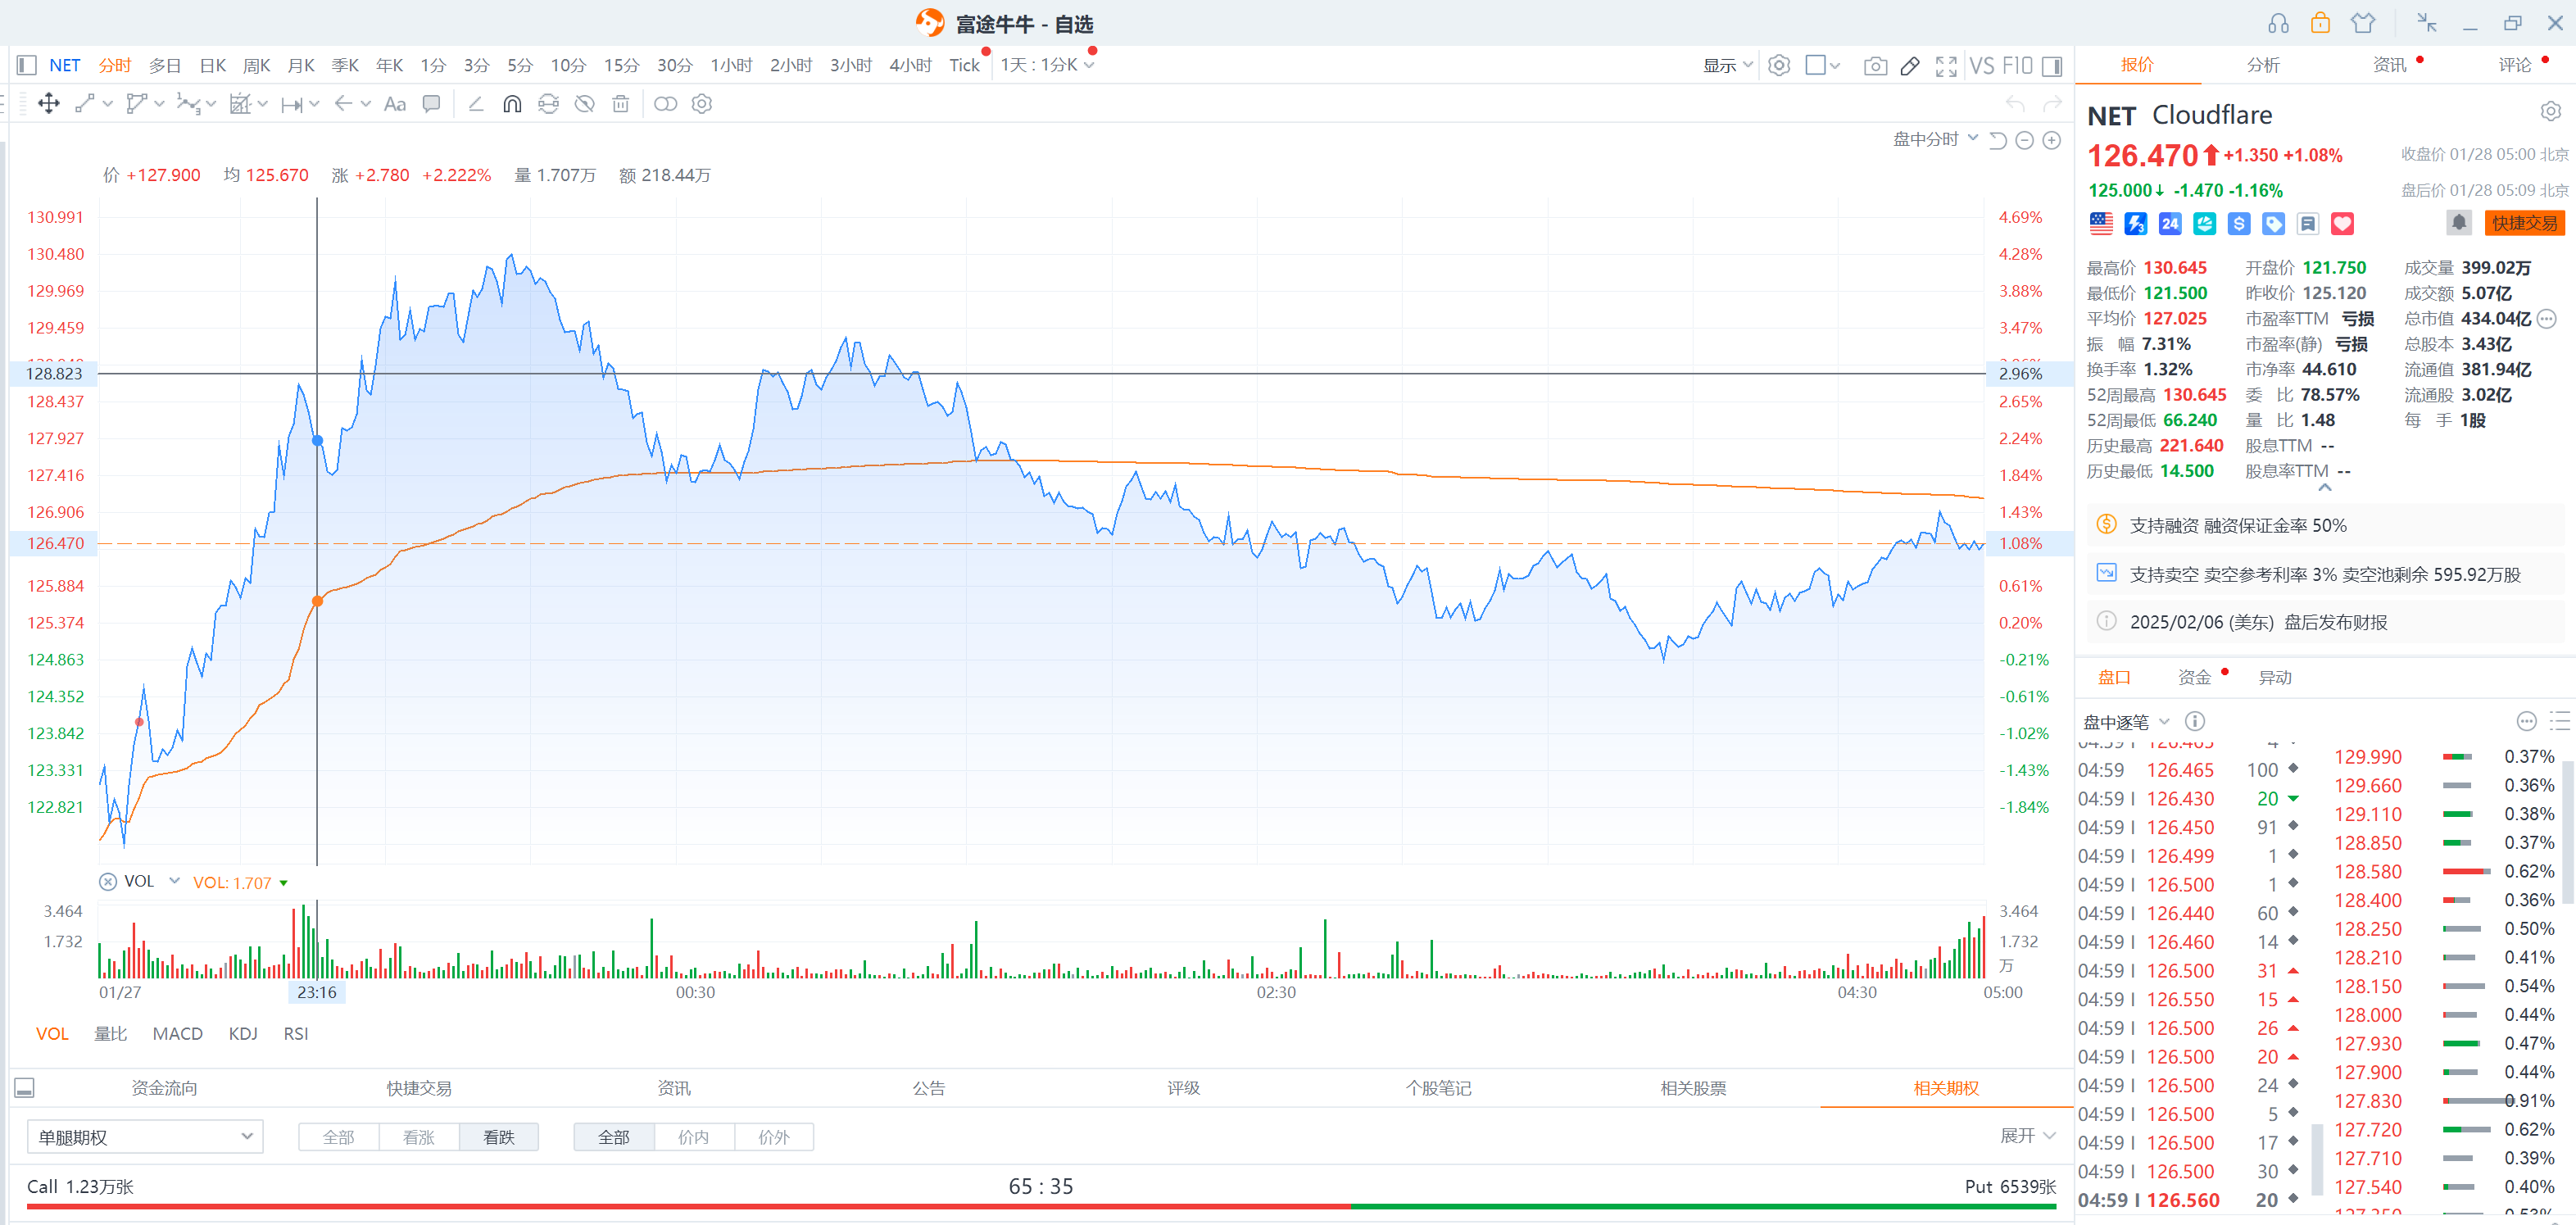The height and width of the screenshot is (1225, 2576).
Task: Take a chart screenshot with camera icon
Action: coord(1875,66)
